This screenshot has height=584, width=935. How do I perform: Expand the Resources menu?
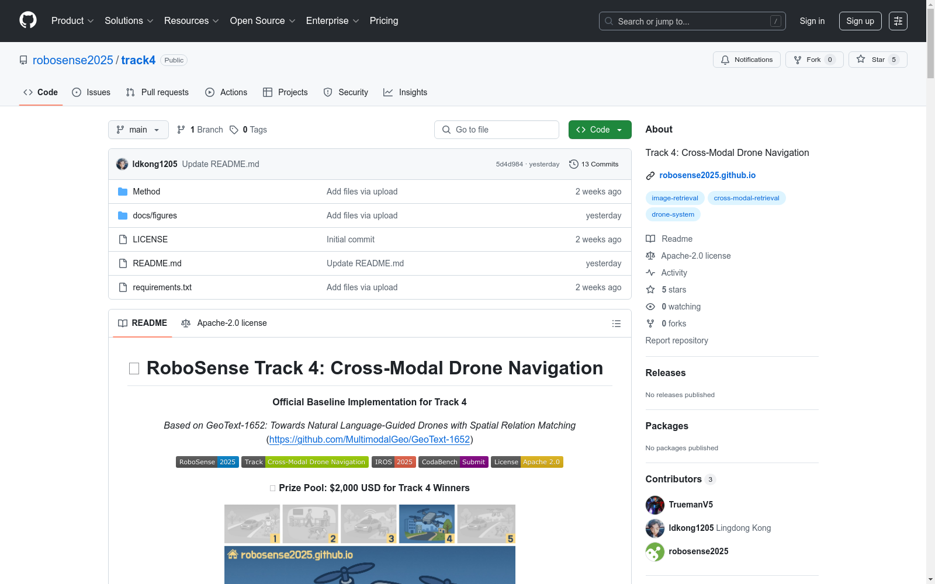click(x=192, y=21)
